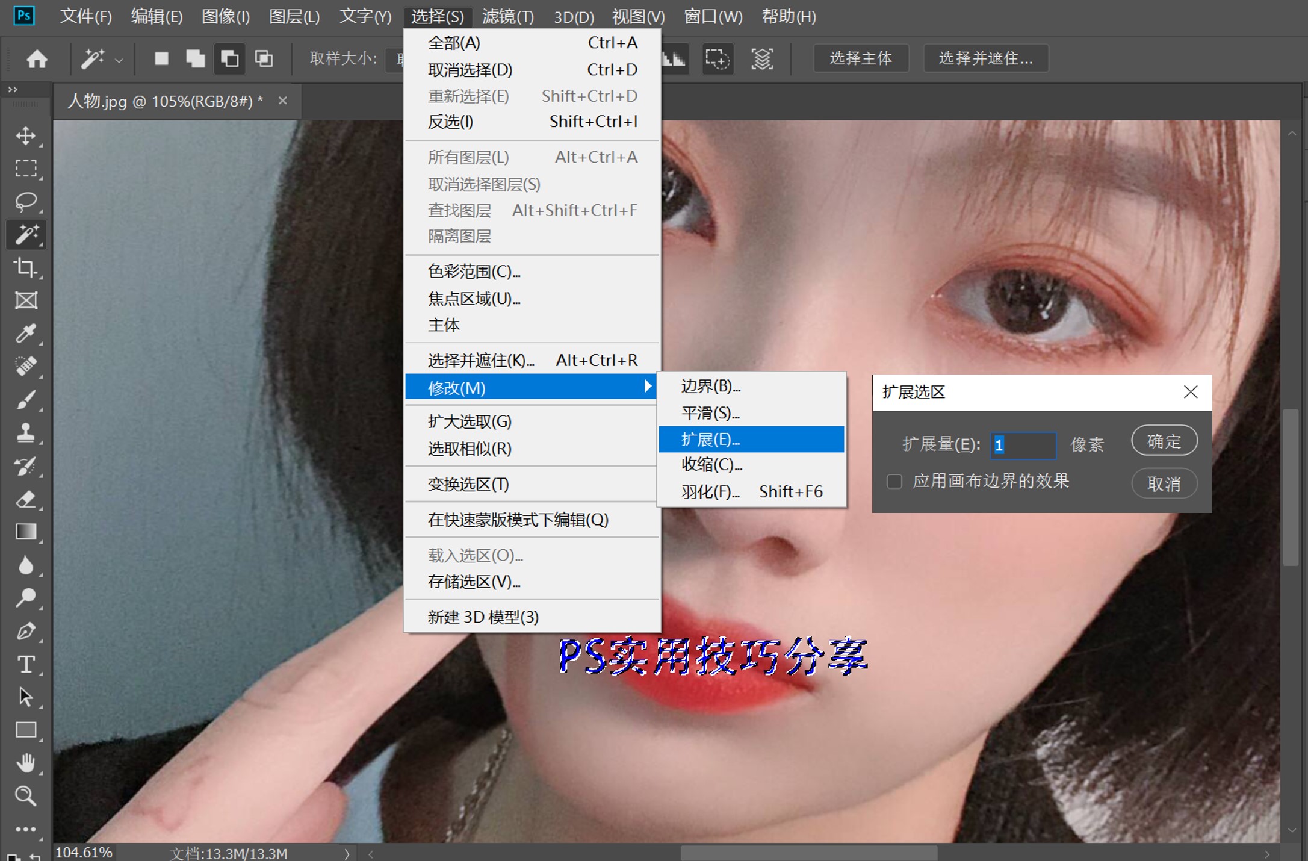
Task: Select the Eyedropper tool
Action: pyautogui.click(x=26, y=334)
